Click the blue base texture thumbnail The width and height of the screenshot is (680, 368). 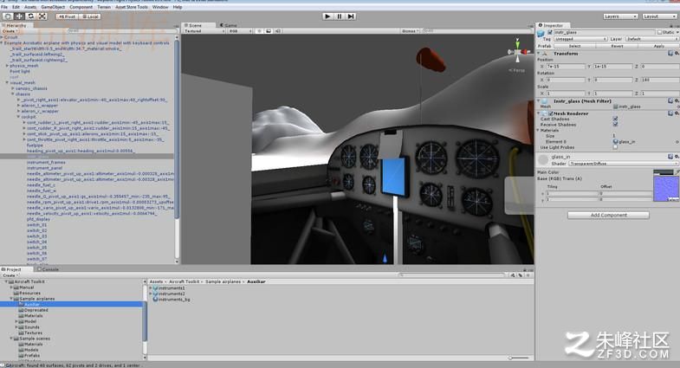coord(665,189)
